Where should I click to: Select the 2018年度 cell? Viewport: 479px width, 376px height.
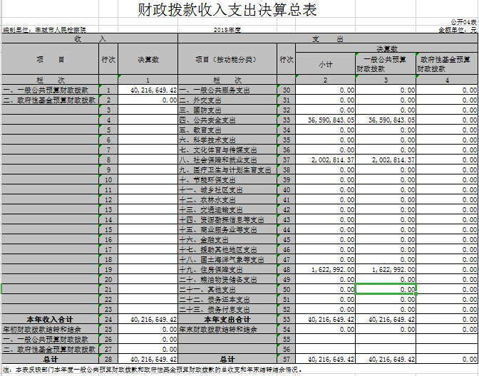(x=227, y=30)
